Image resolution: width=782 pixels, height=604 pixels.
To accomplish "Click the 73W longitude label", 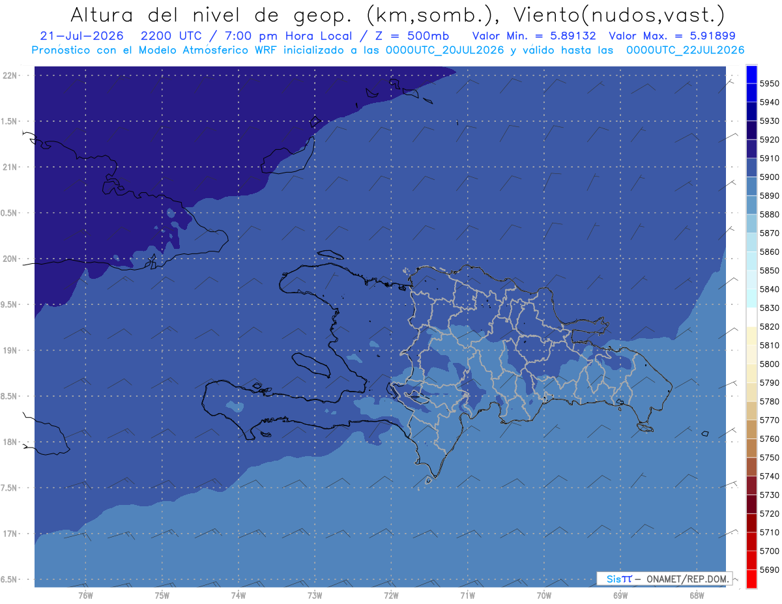I will coord(315,595).
